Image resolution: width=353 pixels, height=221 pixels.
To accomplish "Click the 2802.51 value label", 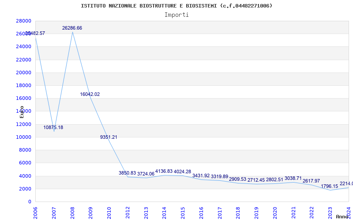I will [274, 180].
